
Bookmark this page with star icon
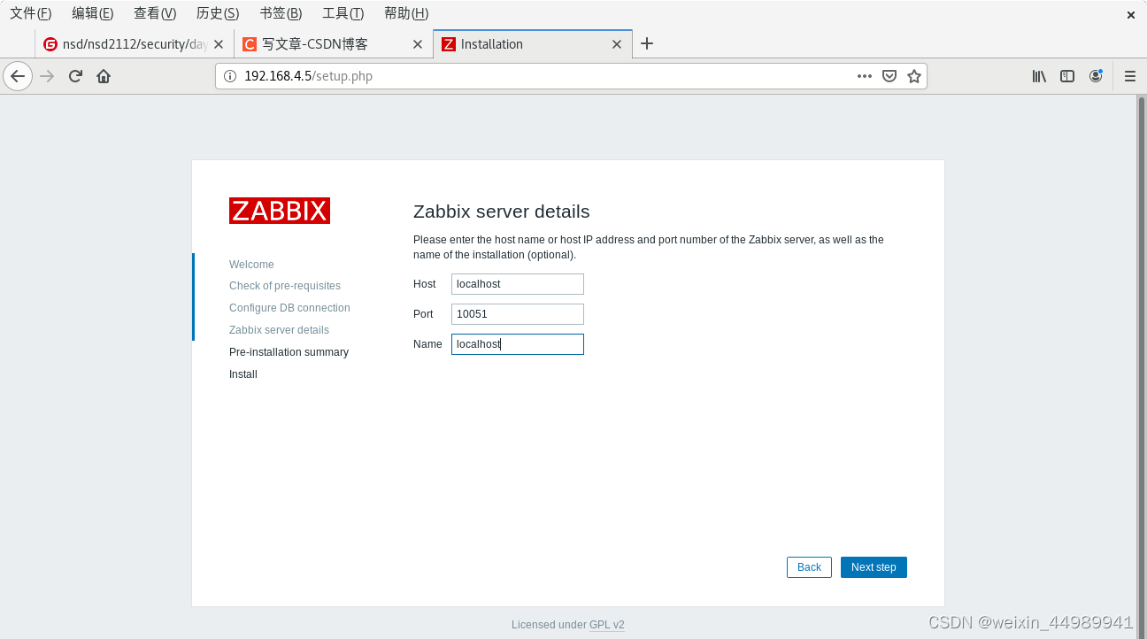914,76
